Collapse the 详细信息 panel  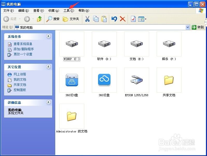(49, 102)
